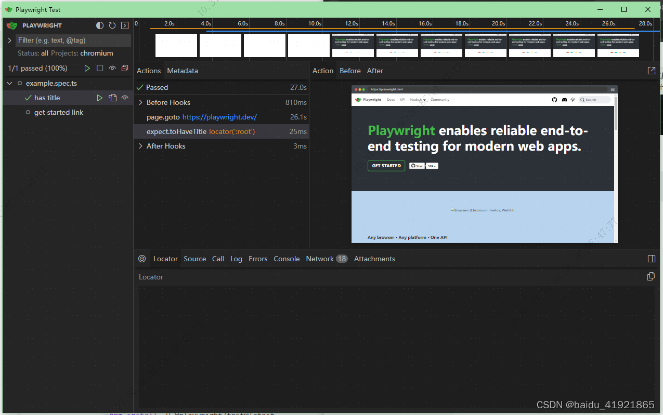Screen dimensions: 663x415
Task: Open the Node.js dropdown in snapshot navbar
Action: tap(418, 100)
